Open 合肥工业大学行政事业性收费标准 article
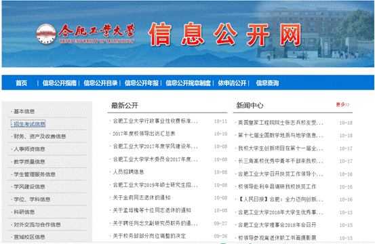 point(155,121)
